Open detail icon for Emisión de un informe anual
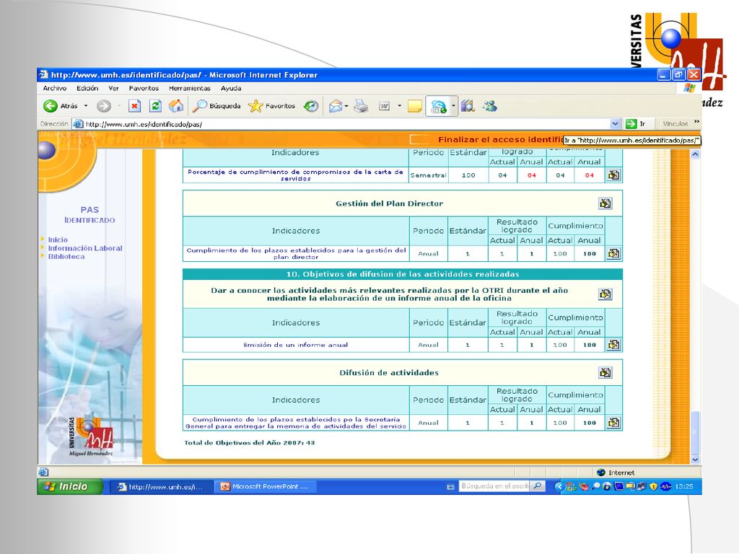The height and width of the screenshot is (554, 739). [x=613, y=345]
